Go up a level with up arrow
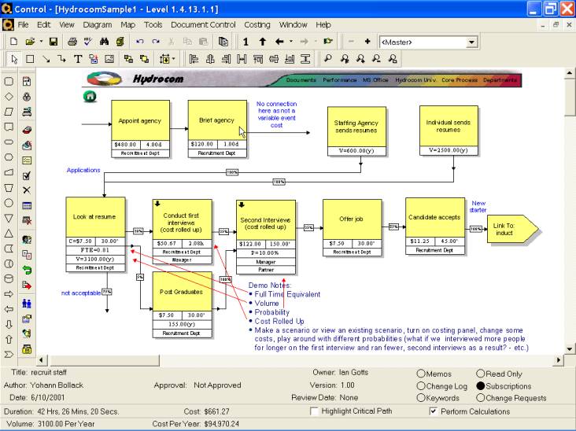 (x=262, y=42)
